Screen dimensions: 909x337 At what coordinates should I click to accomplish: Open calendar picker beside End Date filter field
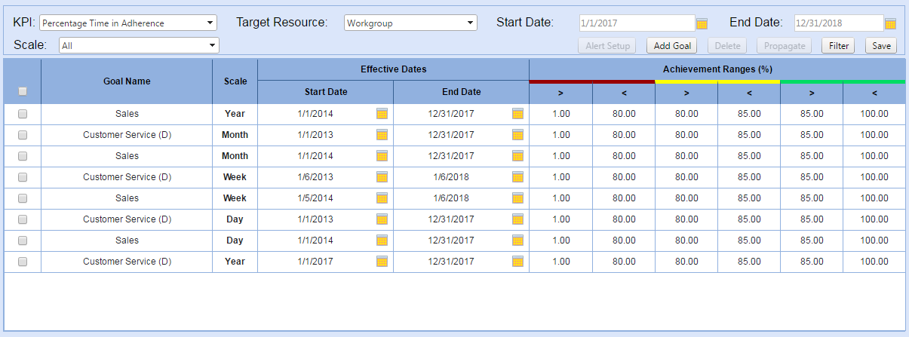[x=890, y=23]
